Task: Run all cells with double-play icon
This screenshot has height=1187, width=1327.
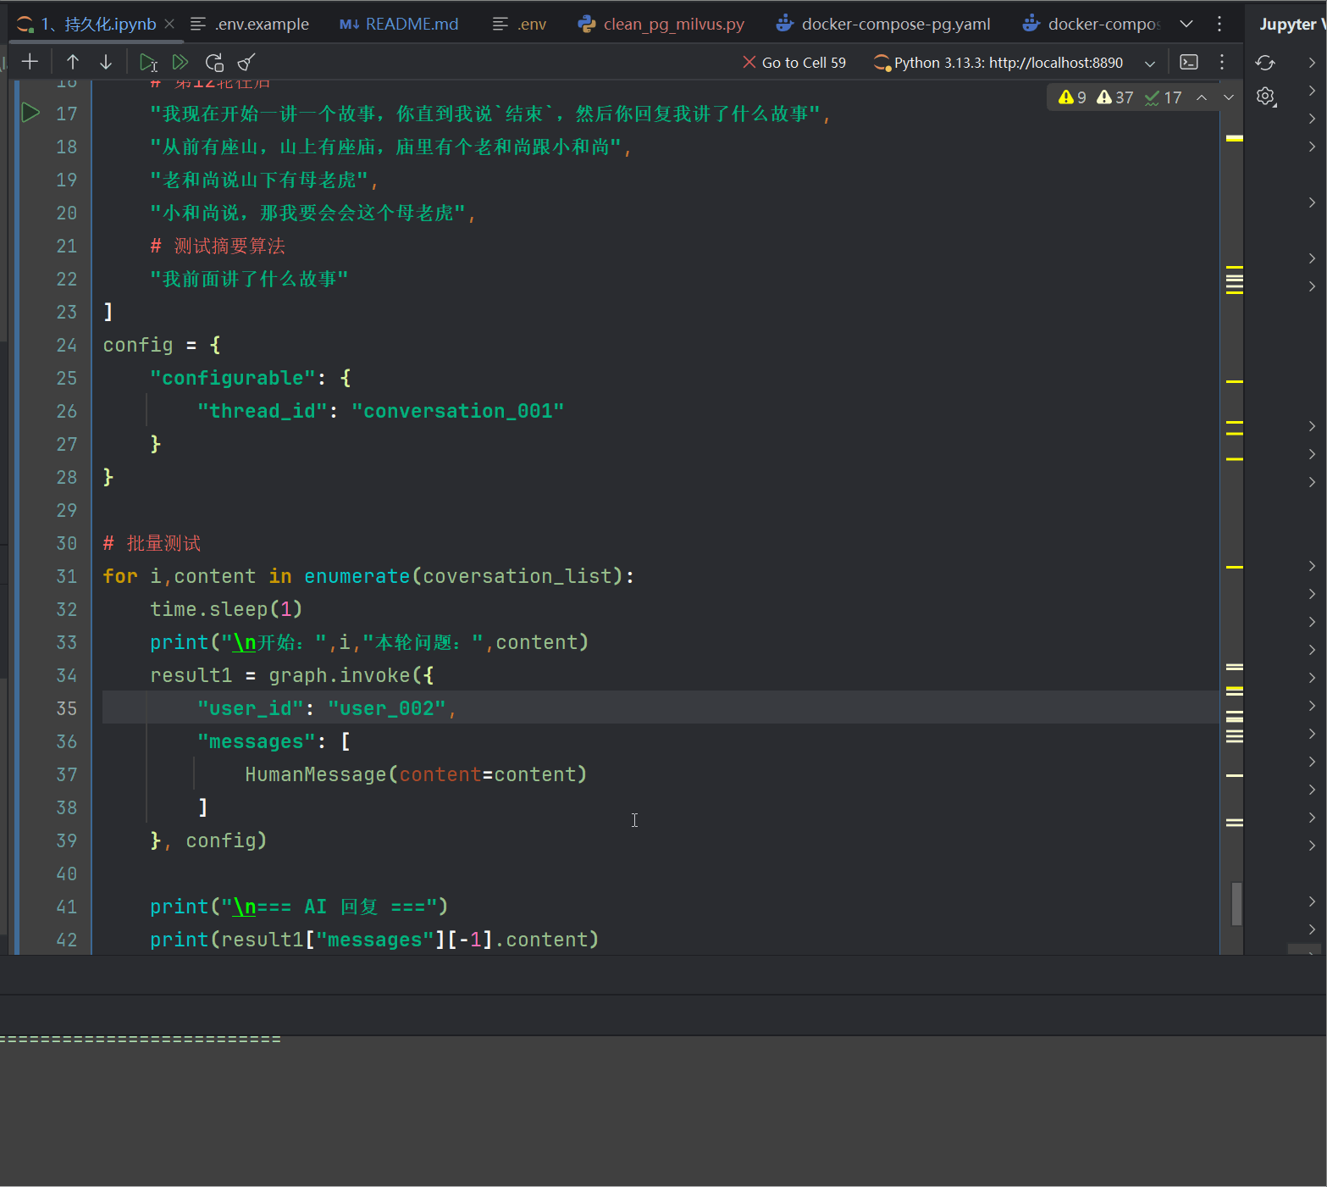Action: click(x=180, y=62)
